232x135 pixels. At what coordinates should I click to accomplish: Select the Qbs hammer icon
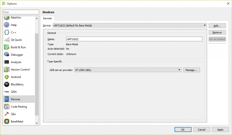[7, 114]
